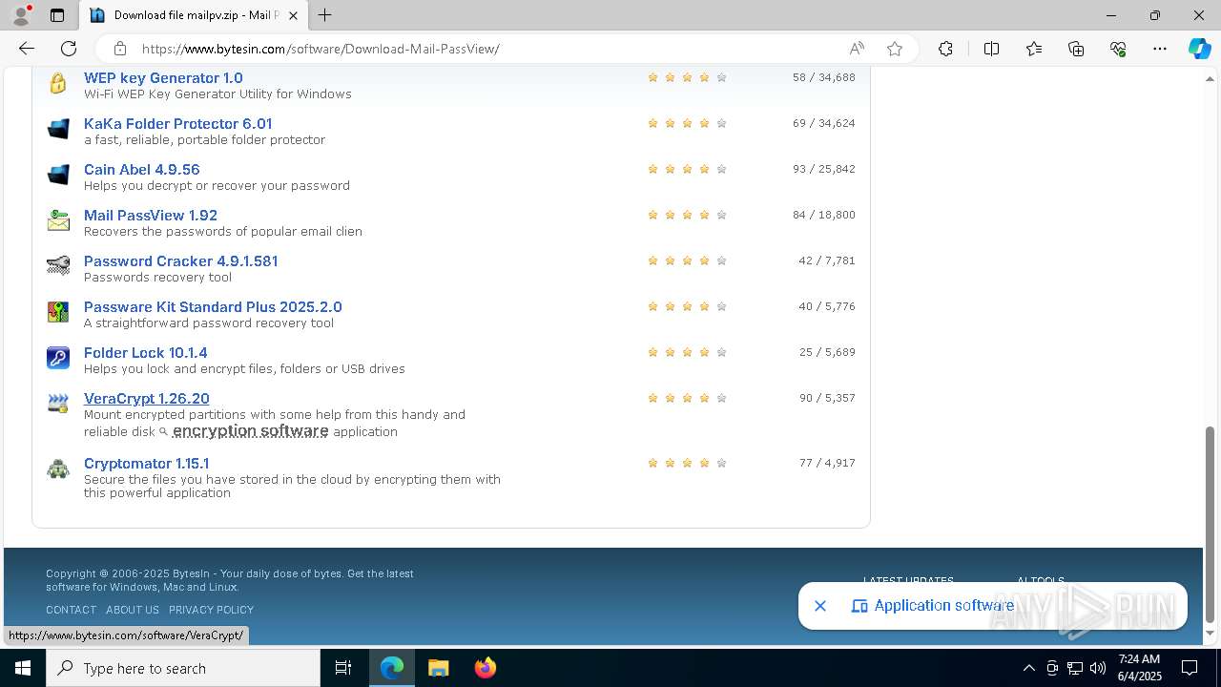The image size is (1221, 687).
Task: Open the Favorites list icon
Action: click(1034, 49)
